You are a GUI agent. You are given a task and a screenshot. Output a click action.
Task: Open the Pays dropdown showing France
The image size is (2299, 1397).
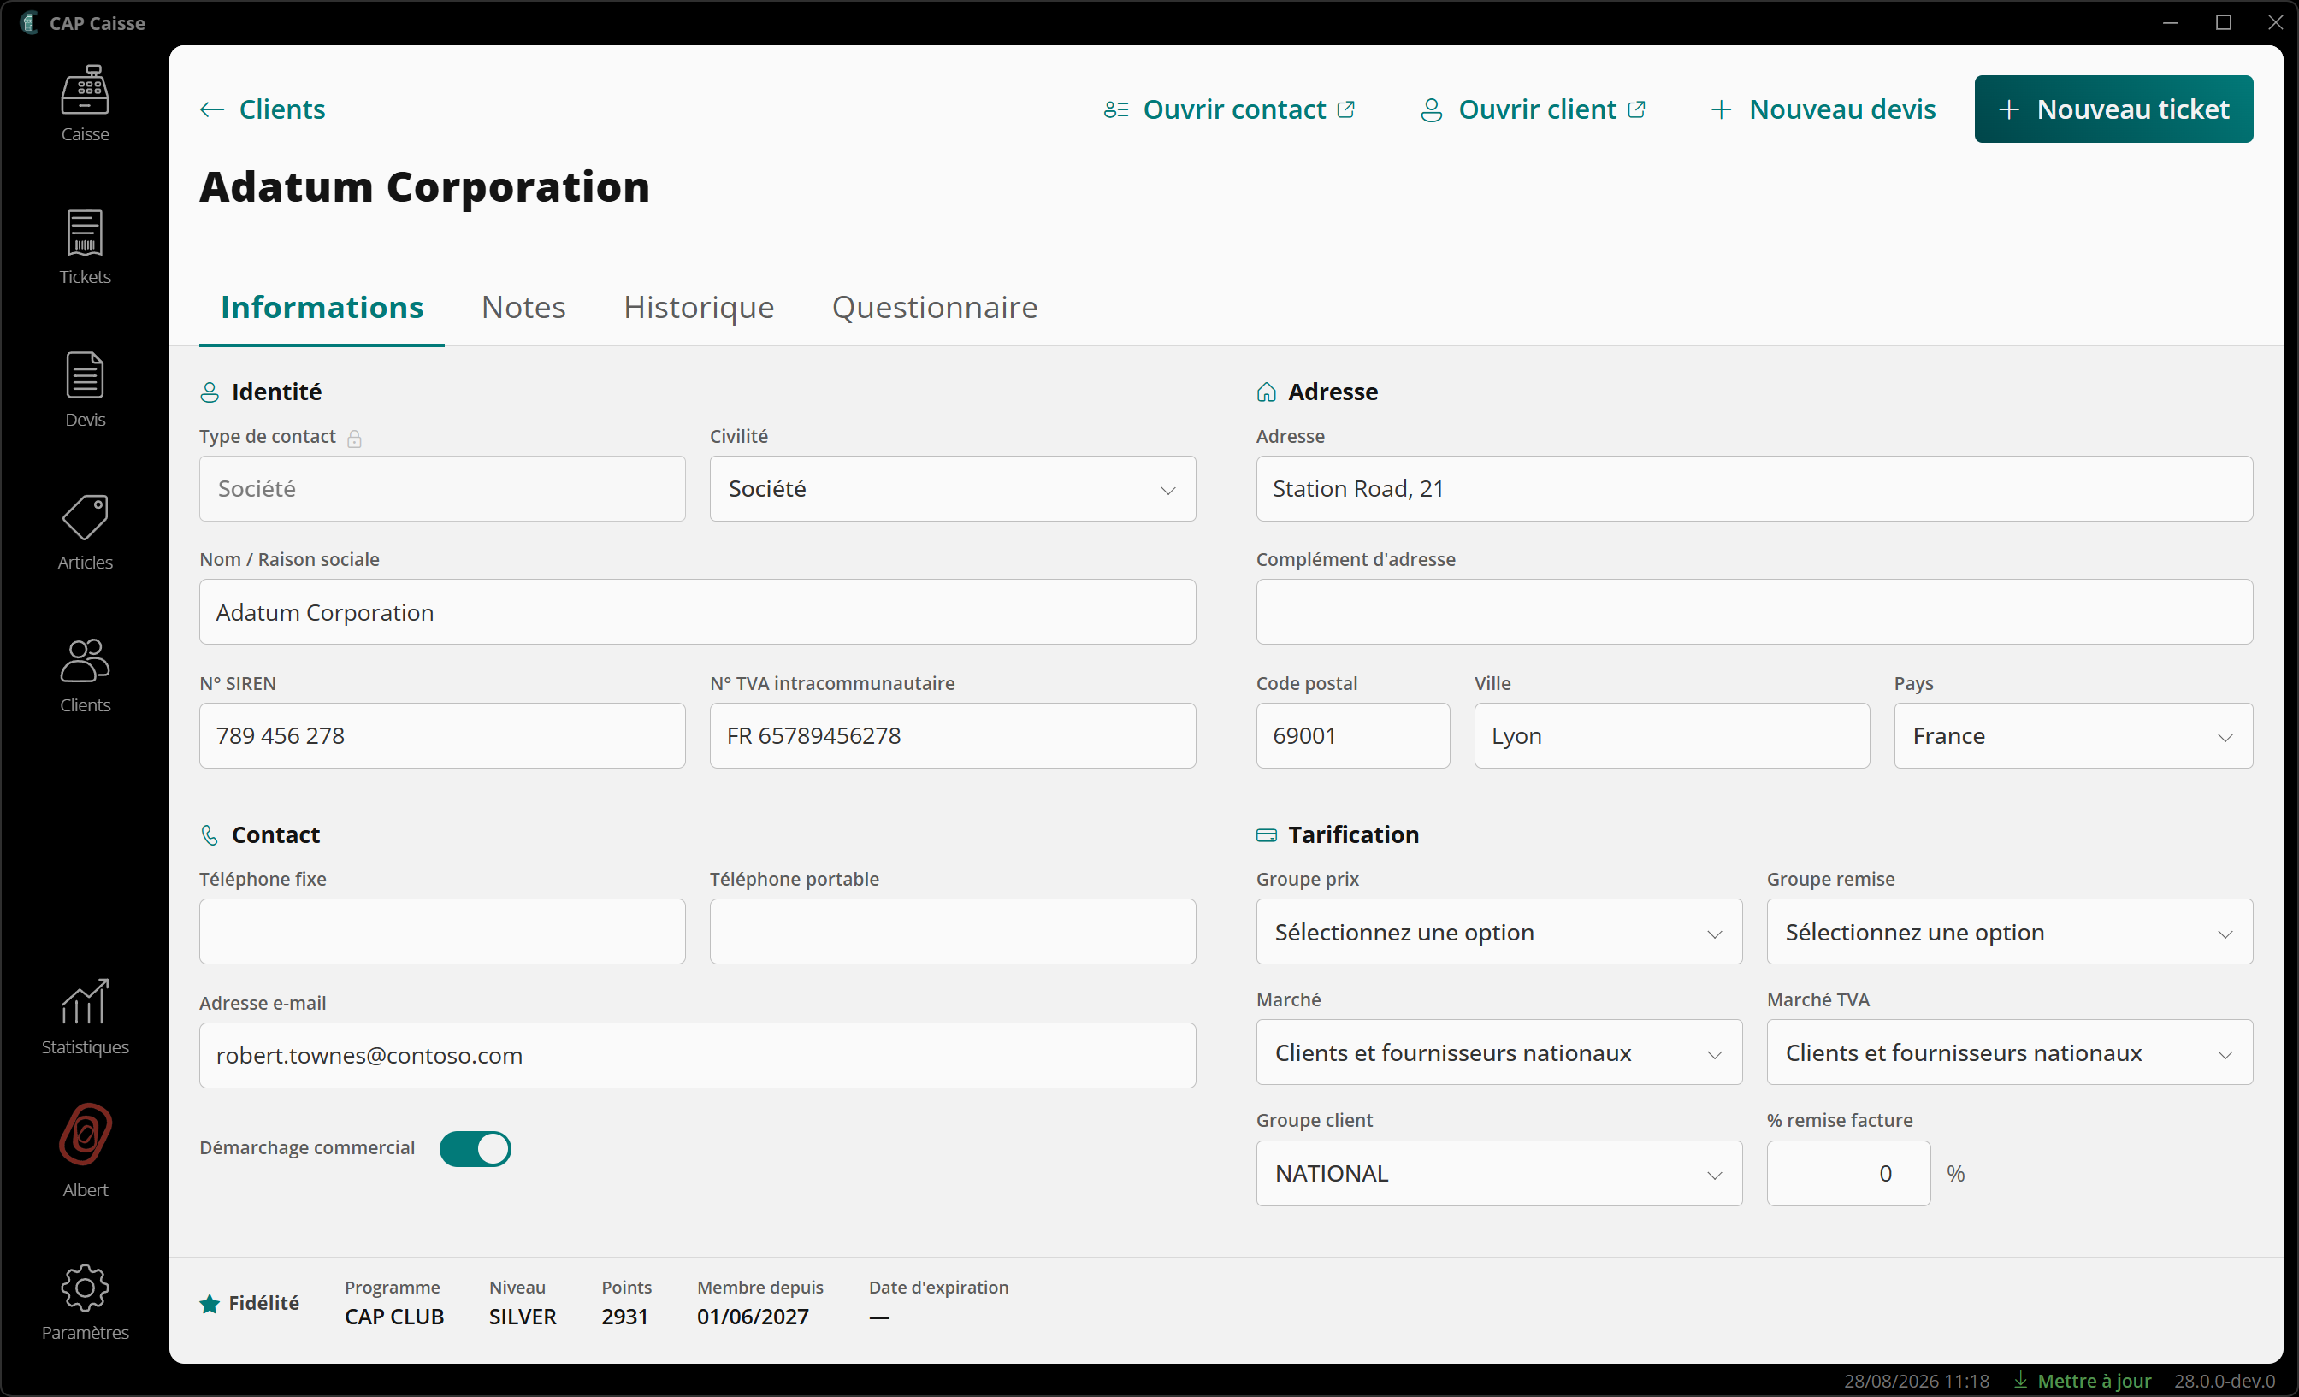[x=2073, y=736]
